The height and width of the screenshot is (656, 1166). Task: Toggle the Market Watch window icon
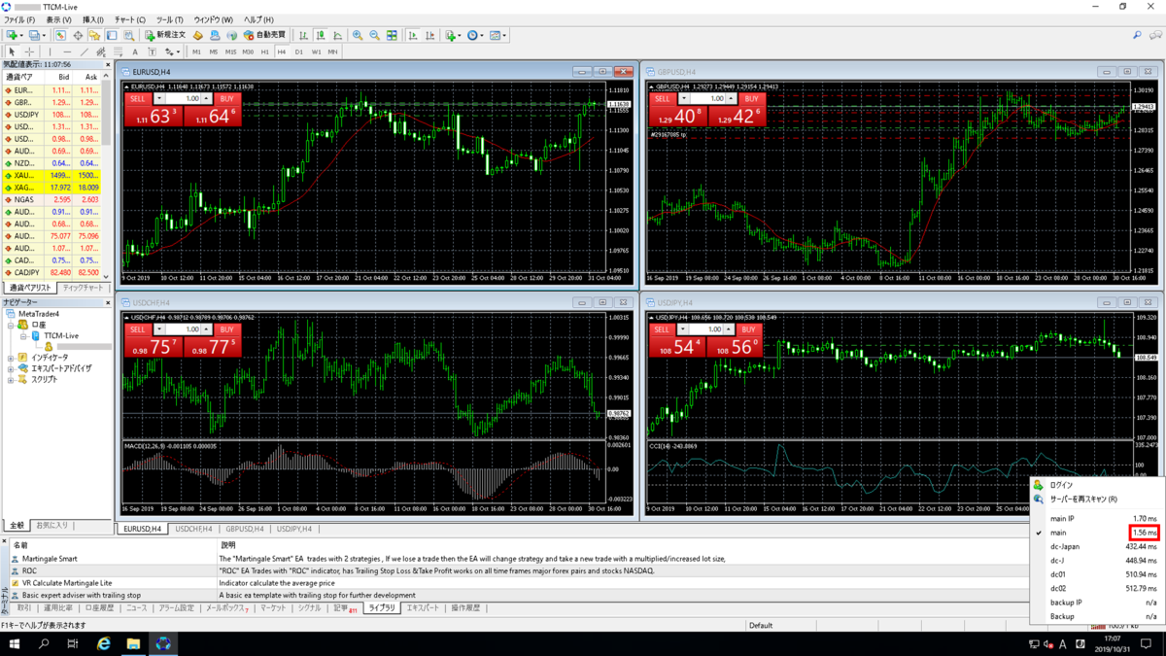point(60,35)
